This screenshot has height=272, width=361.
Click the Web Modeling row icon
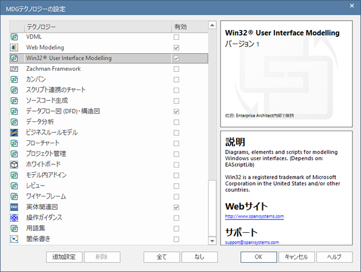[15, 47]
